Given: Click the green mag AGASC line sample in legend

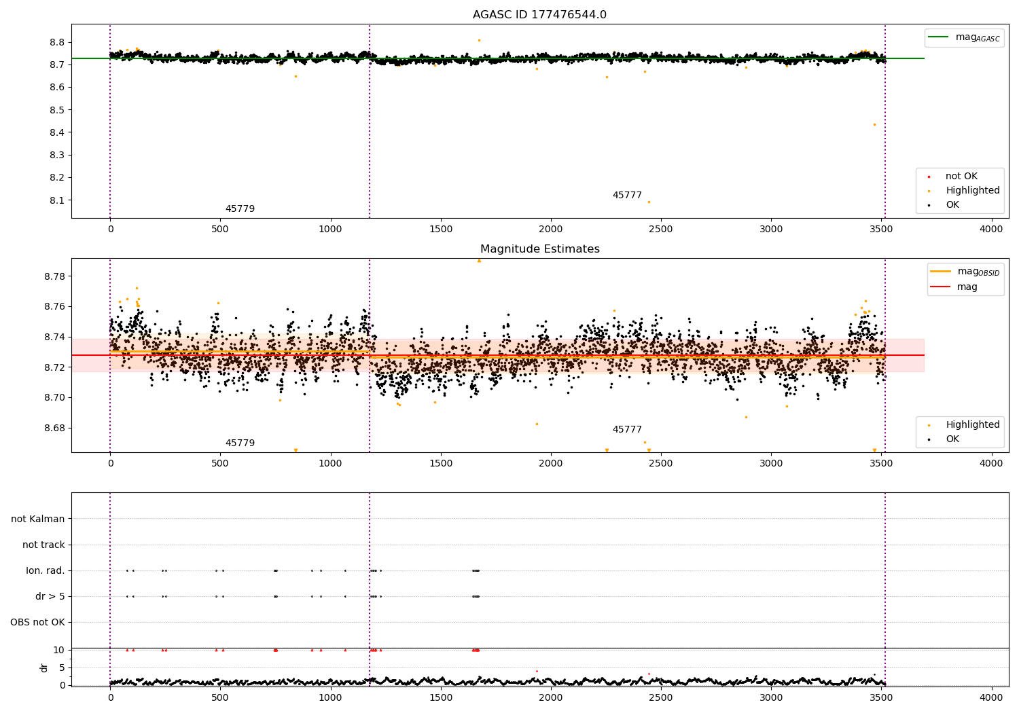Looking at the screenshot, I should [938, 37].
